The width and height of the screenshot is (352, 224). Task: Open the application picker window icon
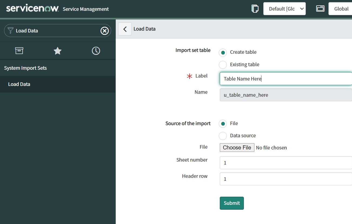320,9
